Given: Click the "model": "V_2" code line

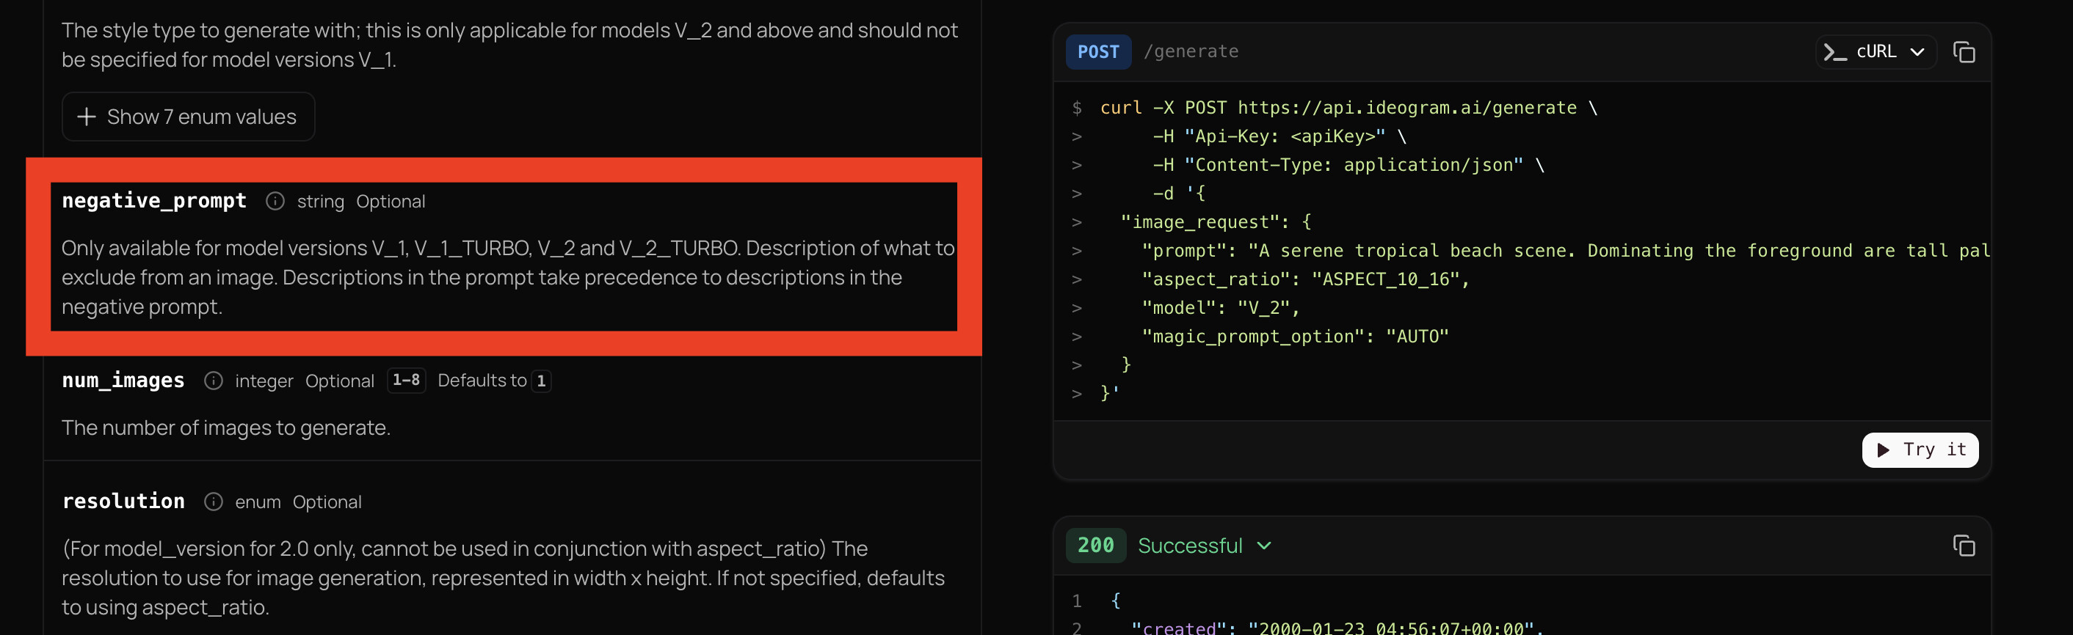Looking at the screenshot, I should click(x=1219, y=308).
